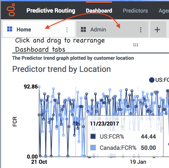Viewport: 169px width, 168px height.
Task: Click the Predictor trend by Location heading
Action: pos(61,69)
